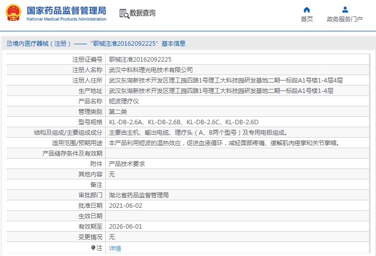Click 产品技术要求 attachment value
376x256 pixels.
[127, 164]
